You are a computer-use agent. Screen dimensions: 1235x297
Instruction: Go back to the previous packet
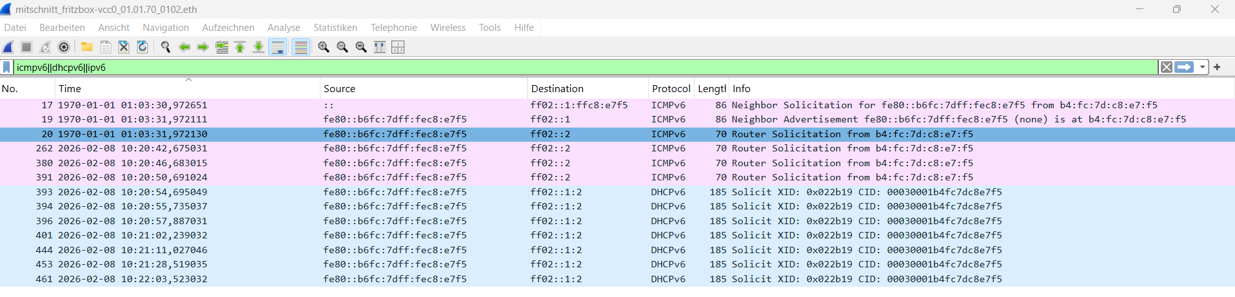(x=184, y=47)
